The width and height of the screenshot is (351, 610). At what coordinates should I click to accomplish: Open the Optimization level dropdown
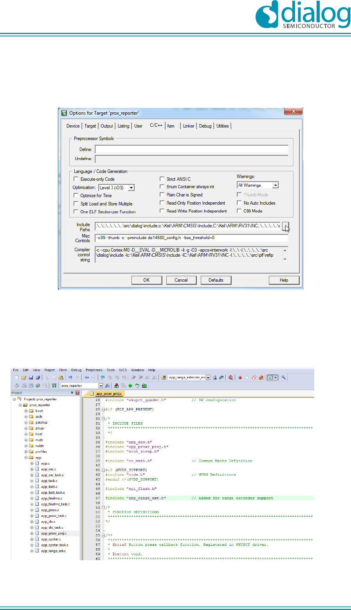(131, 188)
